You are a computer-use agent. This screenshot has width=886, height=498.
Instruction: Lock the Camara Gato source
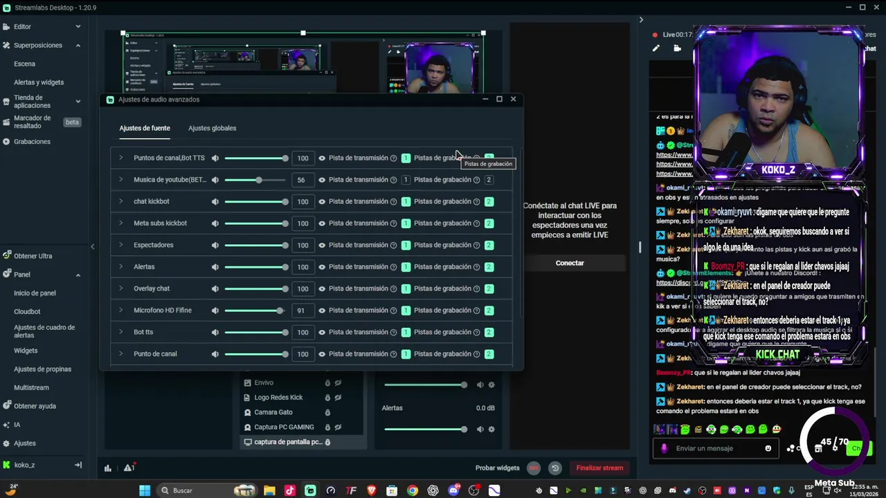[x=327, y=412]
